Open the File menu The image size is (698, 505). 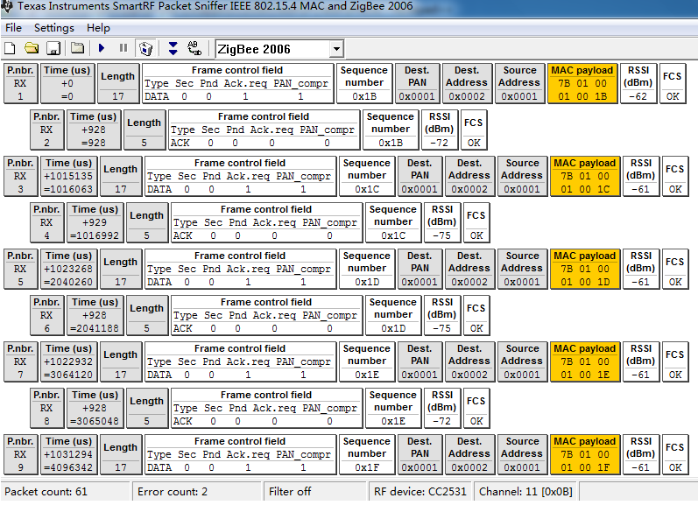pos(13,28)
